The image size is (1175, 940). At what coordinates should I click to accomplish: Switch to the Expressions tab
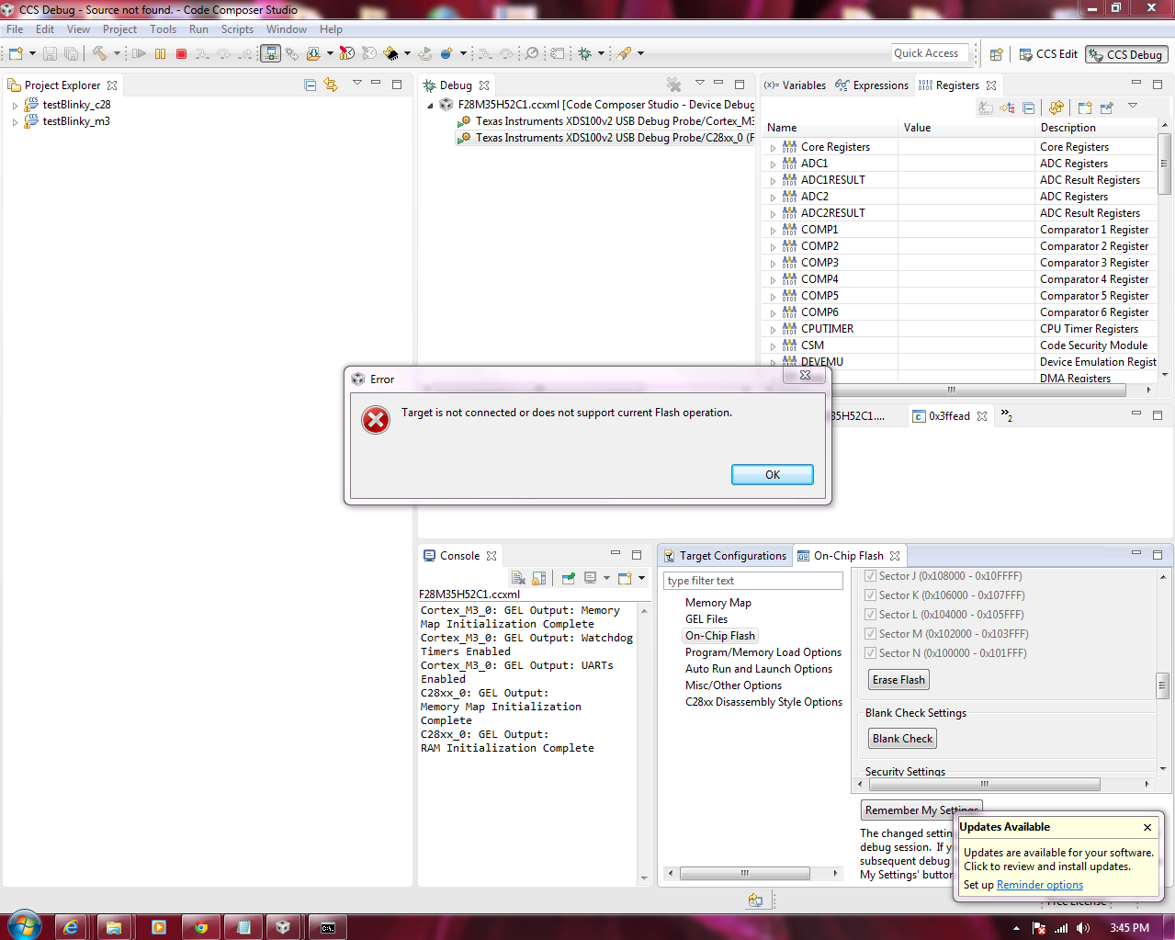[x=872, y=85]
